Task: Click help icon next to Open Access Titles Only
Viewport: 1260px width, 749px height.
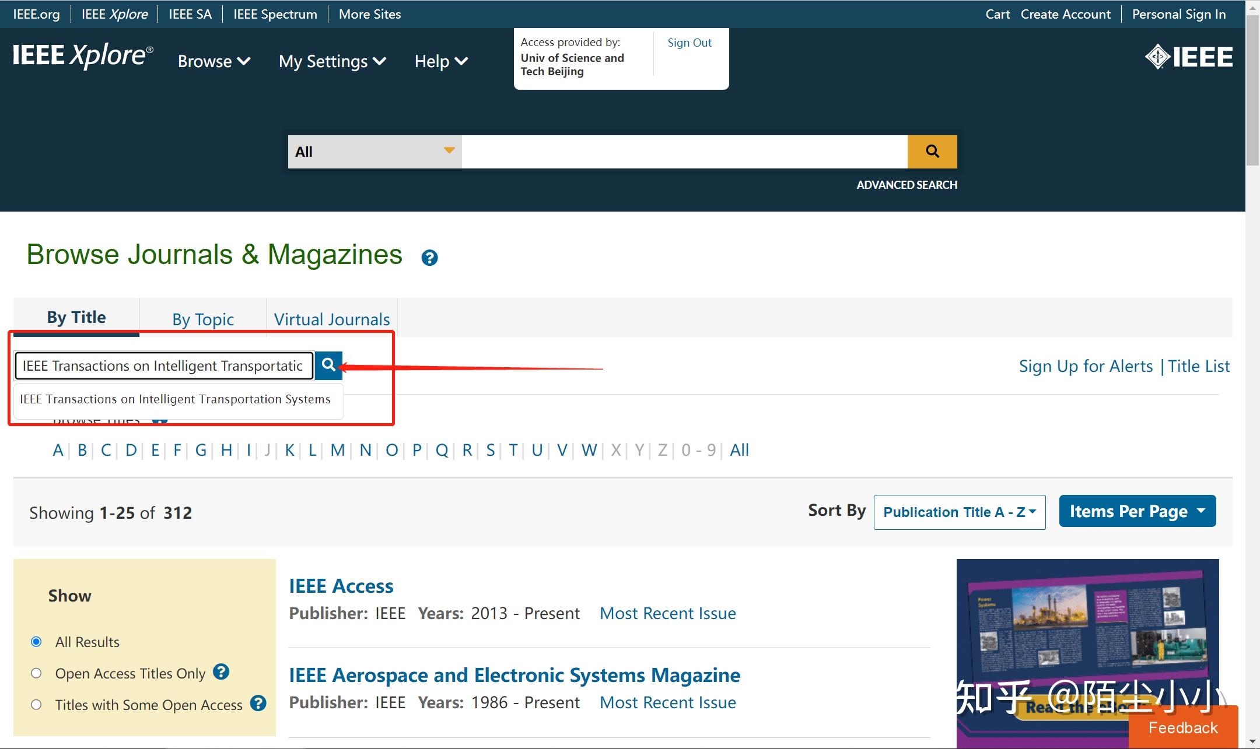Action: coord(221,672)
